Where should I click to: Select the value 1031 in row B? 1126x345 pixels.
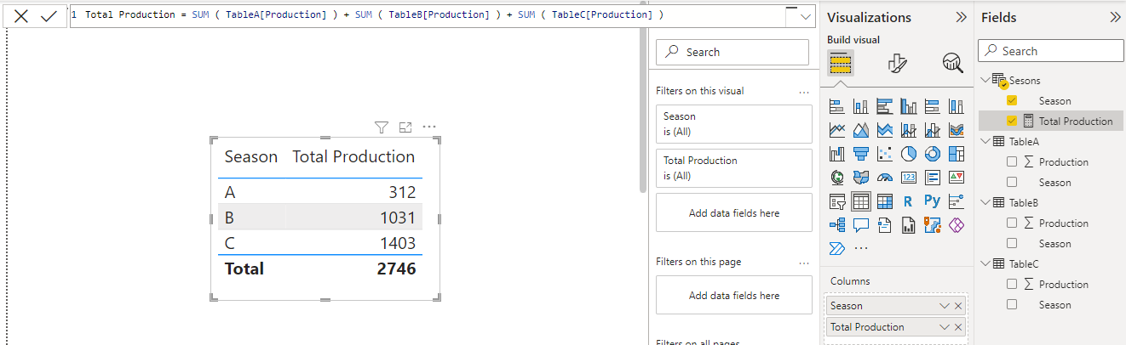[x=398, y=218]
